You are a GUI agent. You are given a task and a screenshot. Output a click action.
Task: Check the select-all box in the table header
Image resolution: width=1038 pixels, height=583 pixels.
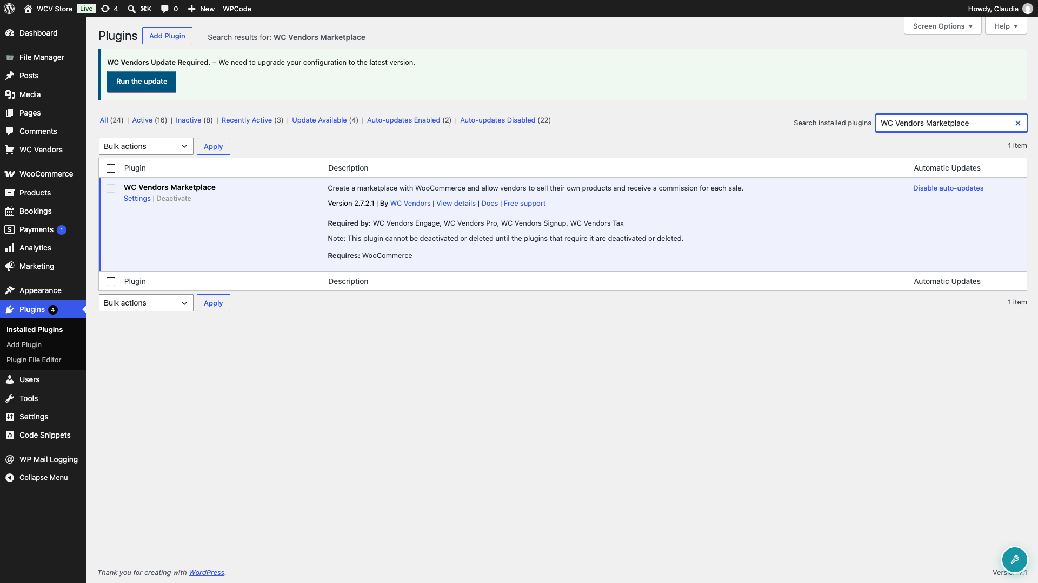[111, 168]
